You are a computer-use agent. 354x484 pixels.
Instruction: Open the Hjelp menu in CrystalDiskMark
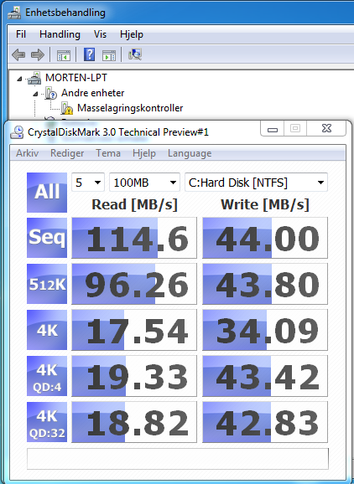pyautogui.click(x=144, y=153)
